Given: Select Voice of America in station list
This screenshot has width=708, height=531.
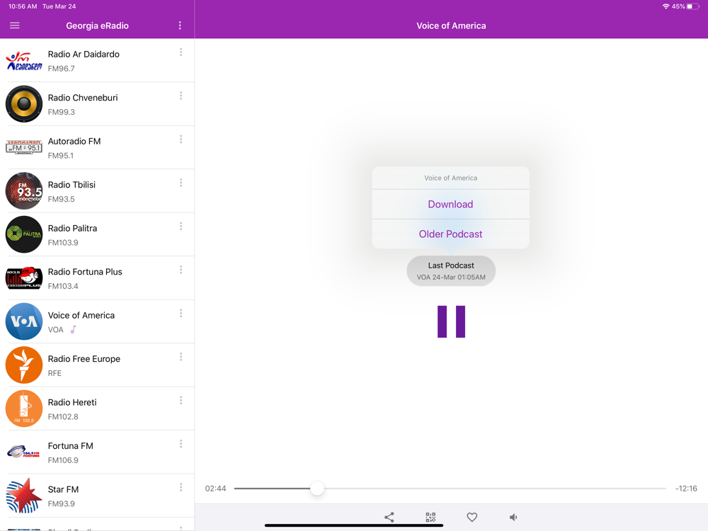Looking at the screenshot, I should [x=97, y=321].
